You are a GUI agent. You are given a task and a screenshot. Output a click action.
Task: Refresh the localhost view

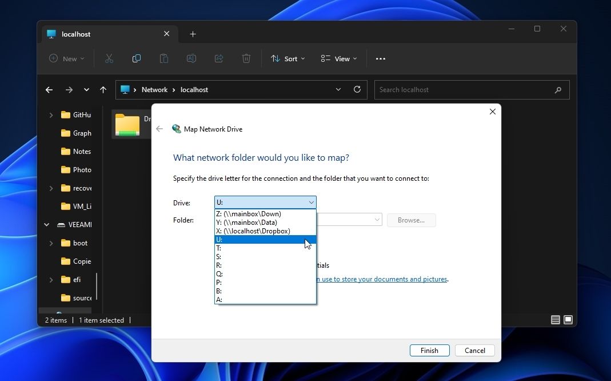pos(357,89)
